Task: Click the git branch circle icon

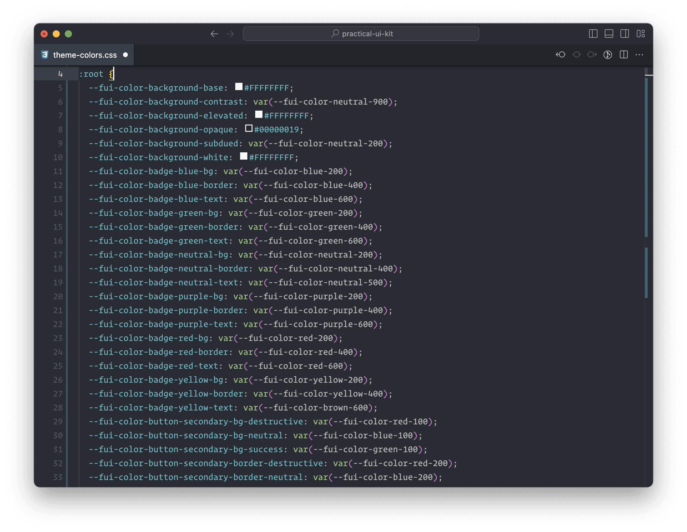Action: click(607, 55)
